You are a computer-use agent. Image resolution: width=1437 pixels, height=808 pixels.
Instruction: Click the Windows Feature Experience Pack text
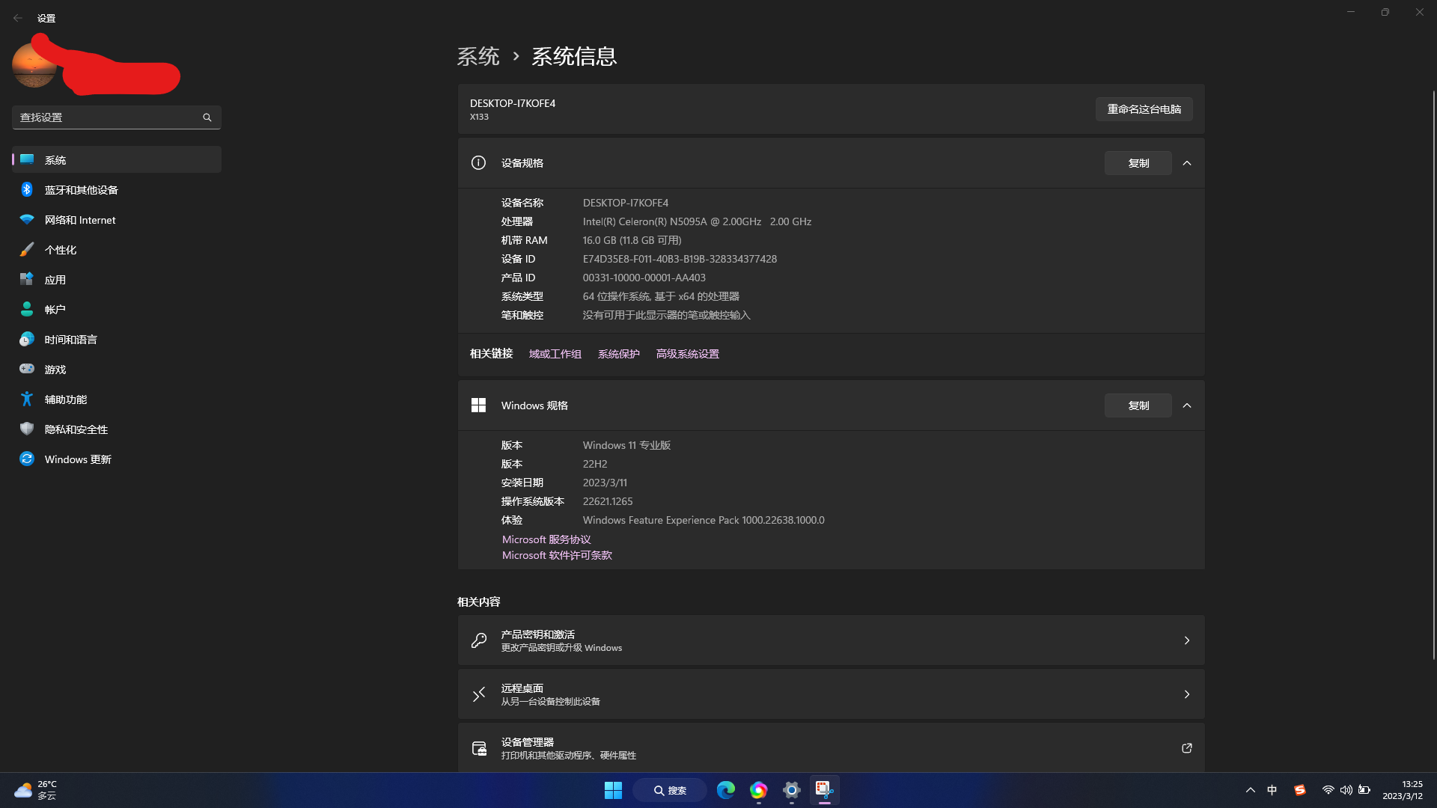tap(704, 520)
